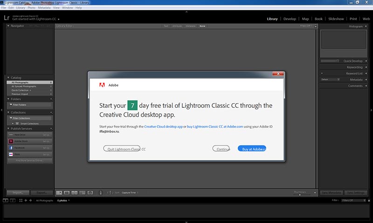Select the Painter spray can tool
This screenshot has height=223, width=373.
coord(101,193)
